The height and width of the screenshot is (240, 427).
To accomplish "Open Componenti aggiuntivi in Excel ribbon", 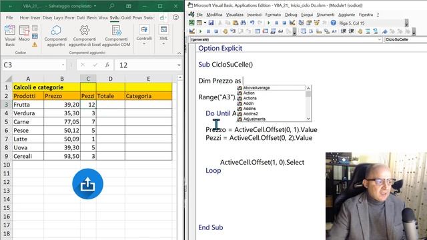I will 55,35.
